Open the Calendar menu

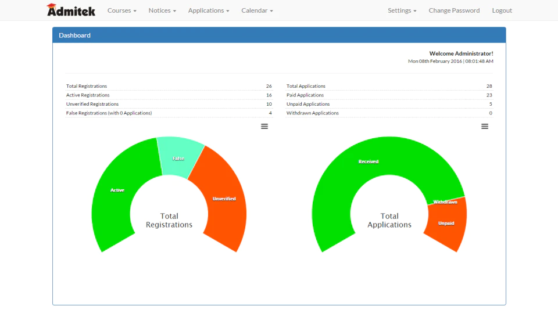(x=257, y=10)
